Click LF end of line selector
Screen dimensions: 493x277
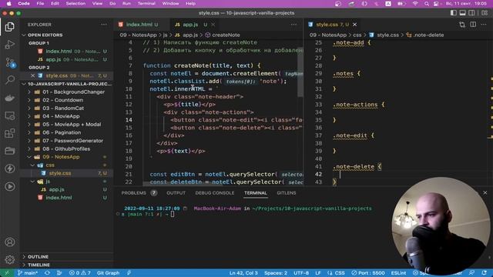pyautogui.click(x=318, y=273)
